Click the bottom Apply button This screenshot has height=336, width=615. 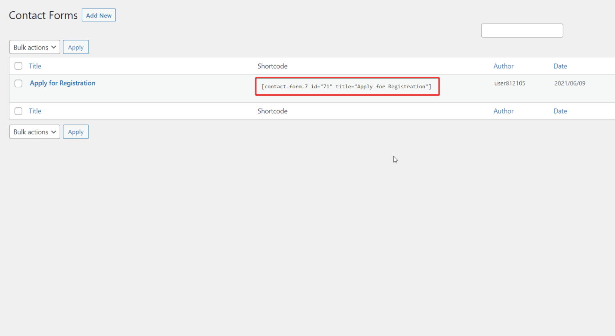point(76,131)
